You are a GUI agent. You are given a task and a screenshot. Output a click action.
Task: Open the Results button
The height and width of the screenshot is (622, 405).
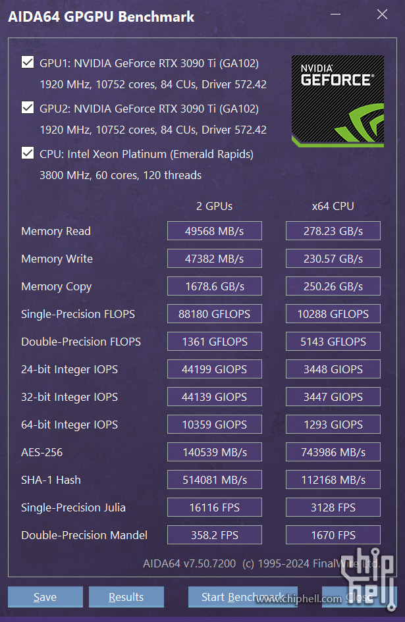(126, 597)
